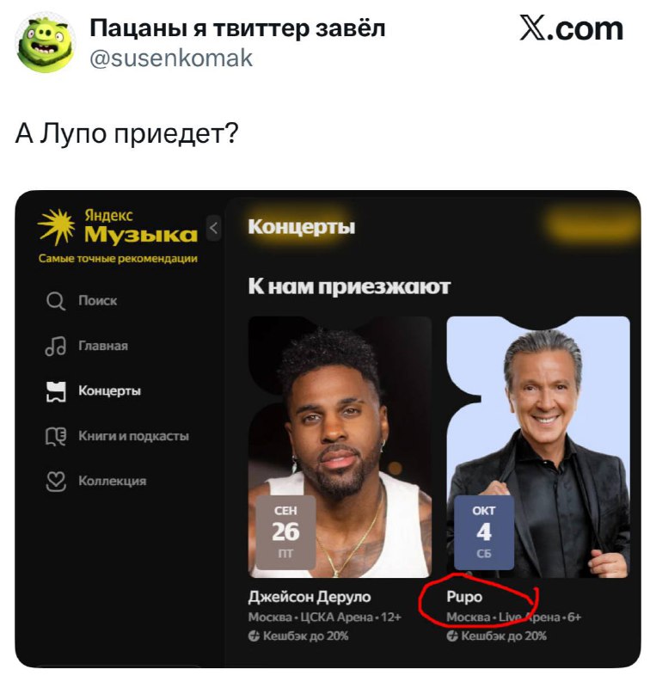Click the Концерты ticket icon in sidebar
The image size is (656, 688).
(56, 391)
